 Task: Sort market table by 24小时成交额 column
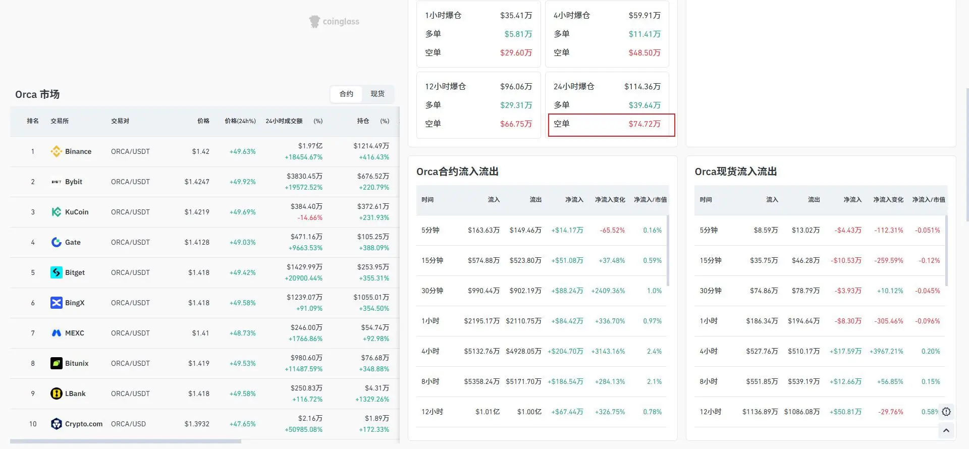(284, 121)
